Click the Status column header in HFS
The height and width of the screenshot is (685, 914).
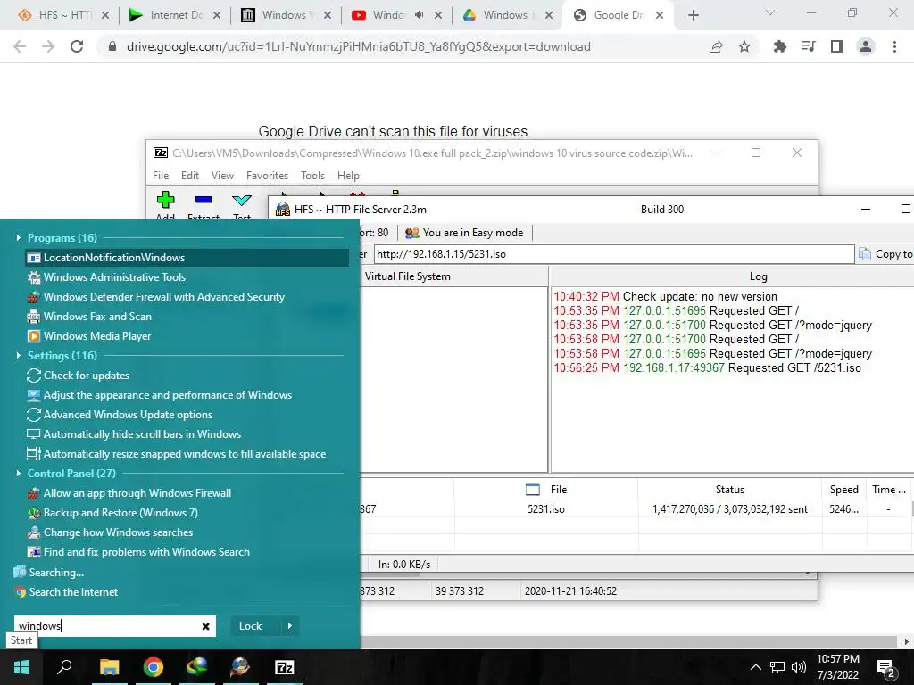click(x=730, y=490)
